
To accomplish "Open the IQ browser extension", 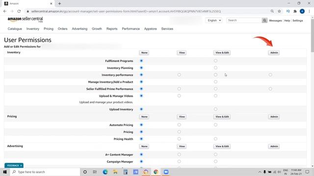I will (x=288, y=11).
